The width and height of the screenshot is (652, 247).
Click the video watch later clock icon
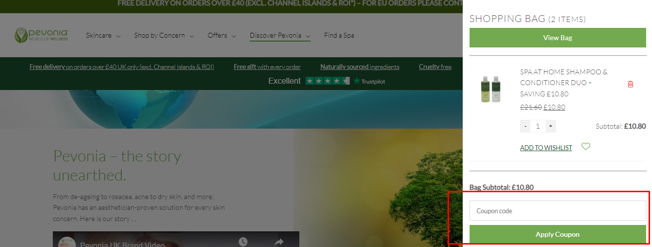(x=243, y=242)
